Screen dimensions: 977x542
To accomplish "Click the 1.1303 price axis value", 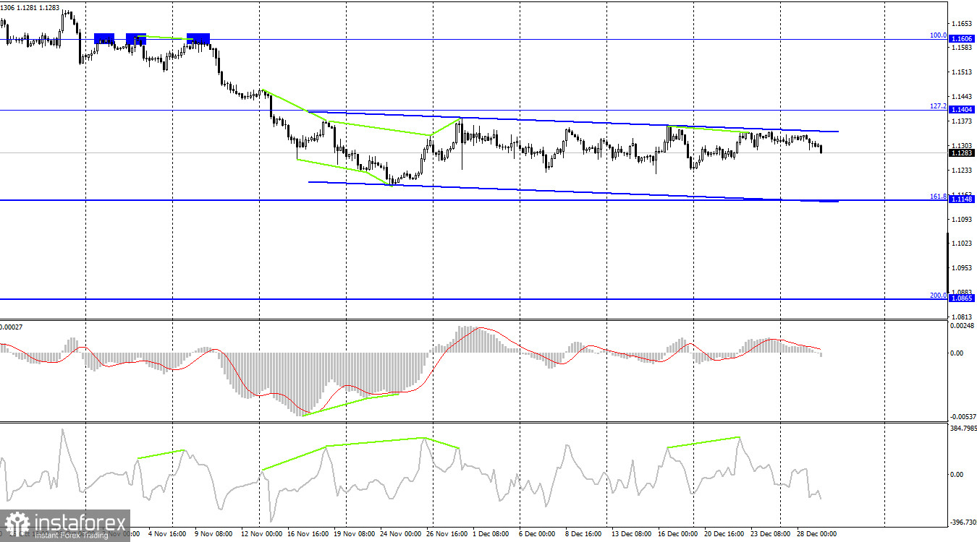I will click(963, 145).
